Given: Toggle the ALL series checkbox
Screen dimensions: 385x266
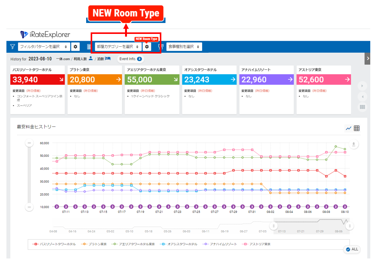Looking at the screenshot, I should [x=351, y=249].
